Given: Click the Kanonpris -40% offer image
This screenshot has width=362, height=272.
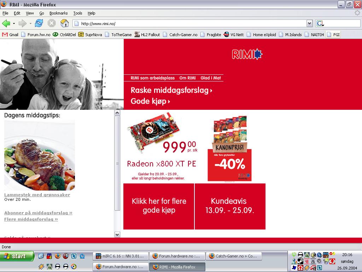Looking at the screenshot, I should 229,148.
